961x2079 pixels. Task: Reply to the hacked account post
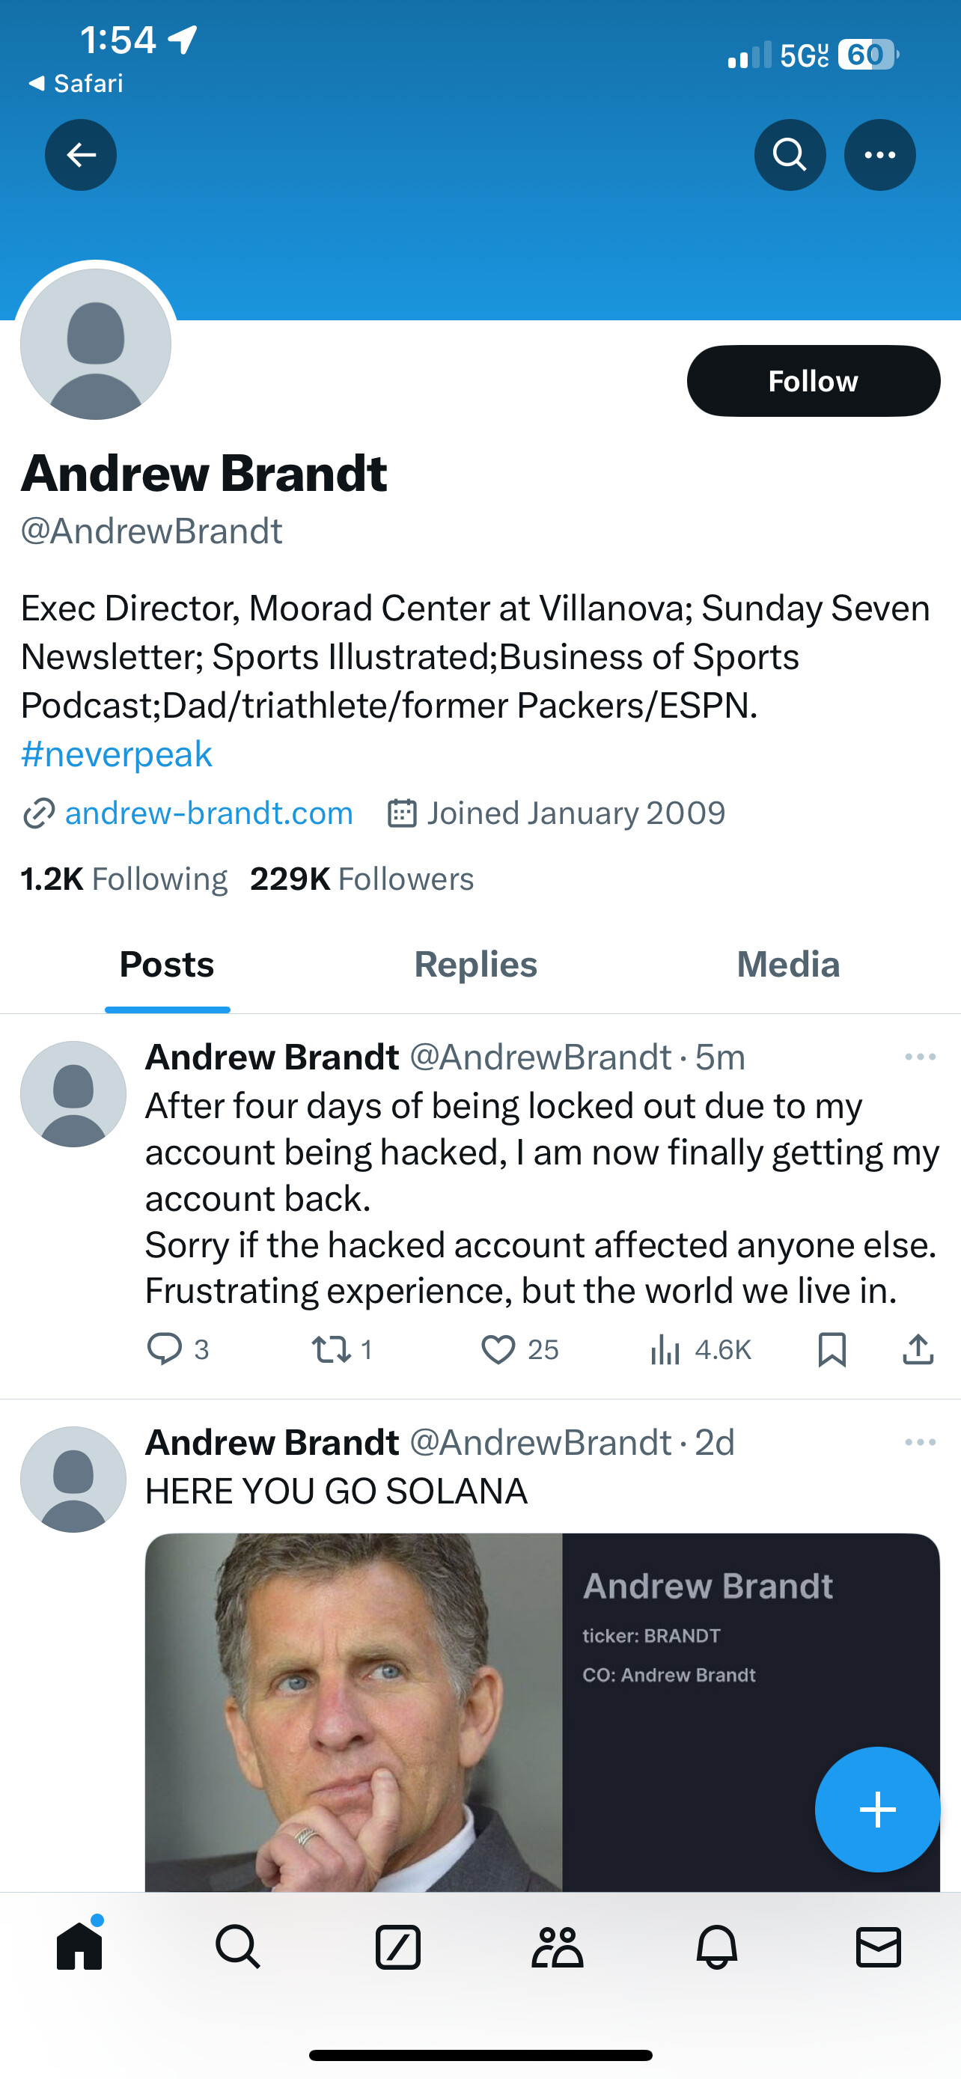[x=165, y=1349]
